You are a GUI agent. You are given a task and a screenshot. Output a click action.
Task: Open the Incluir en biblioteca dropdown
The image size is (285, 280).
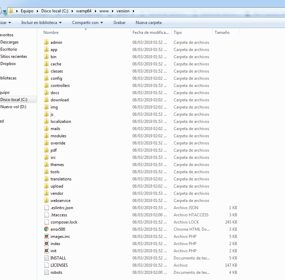pyautogui.click(x=41, y=23)
